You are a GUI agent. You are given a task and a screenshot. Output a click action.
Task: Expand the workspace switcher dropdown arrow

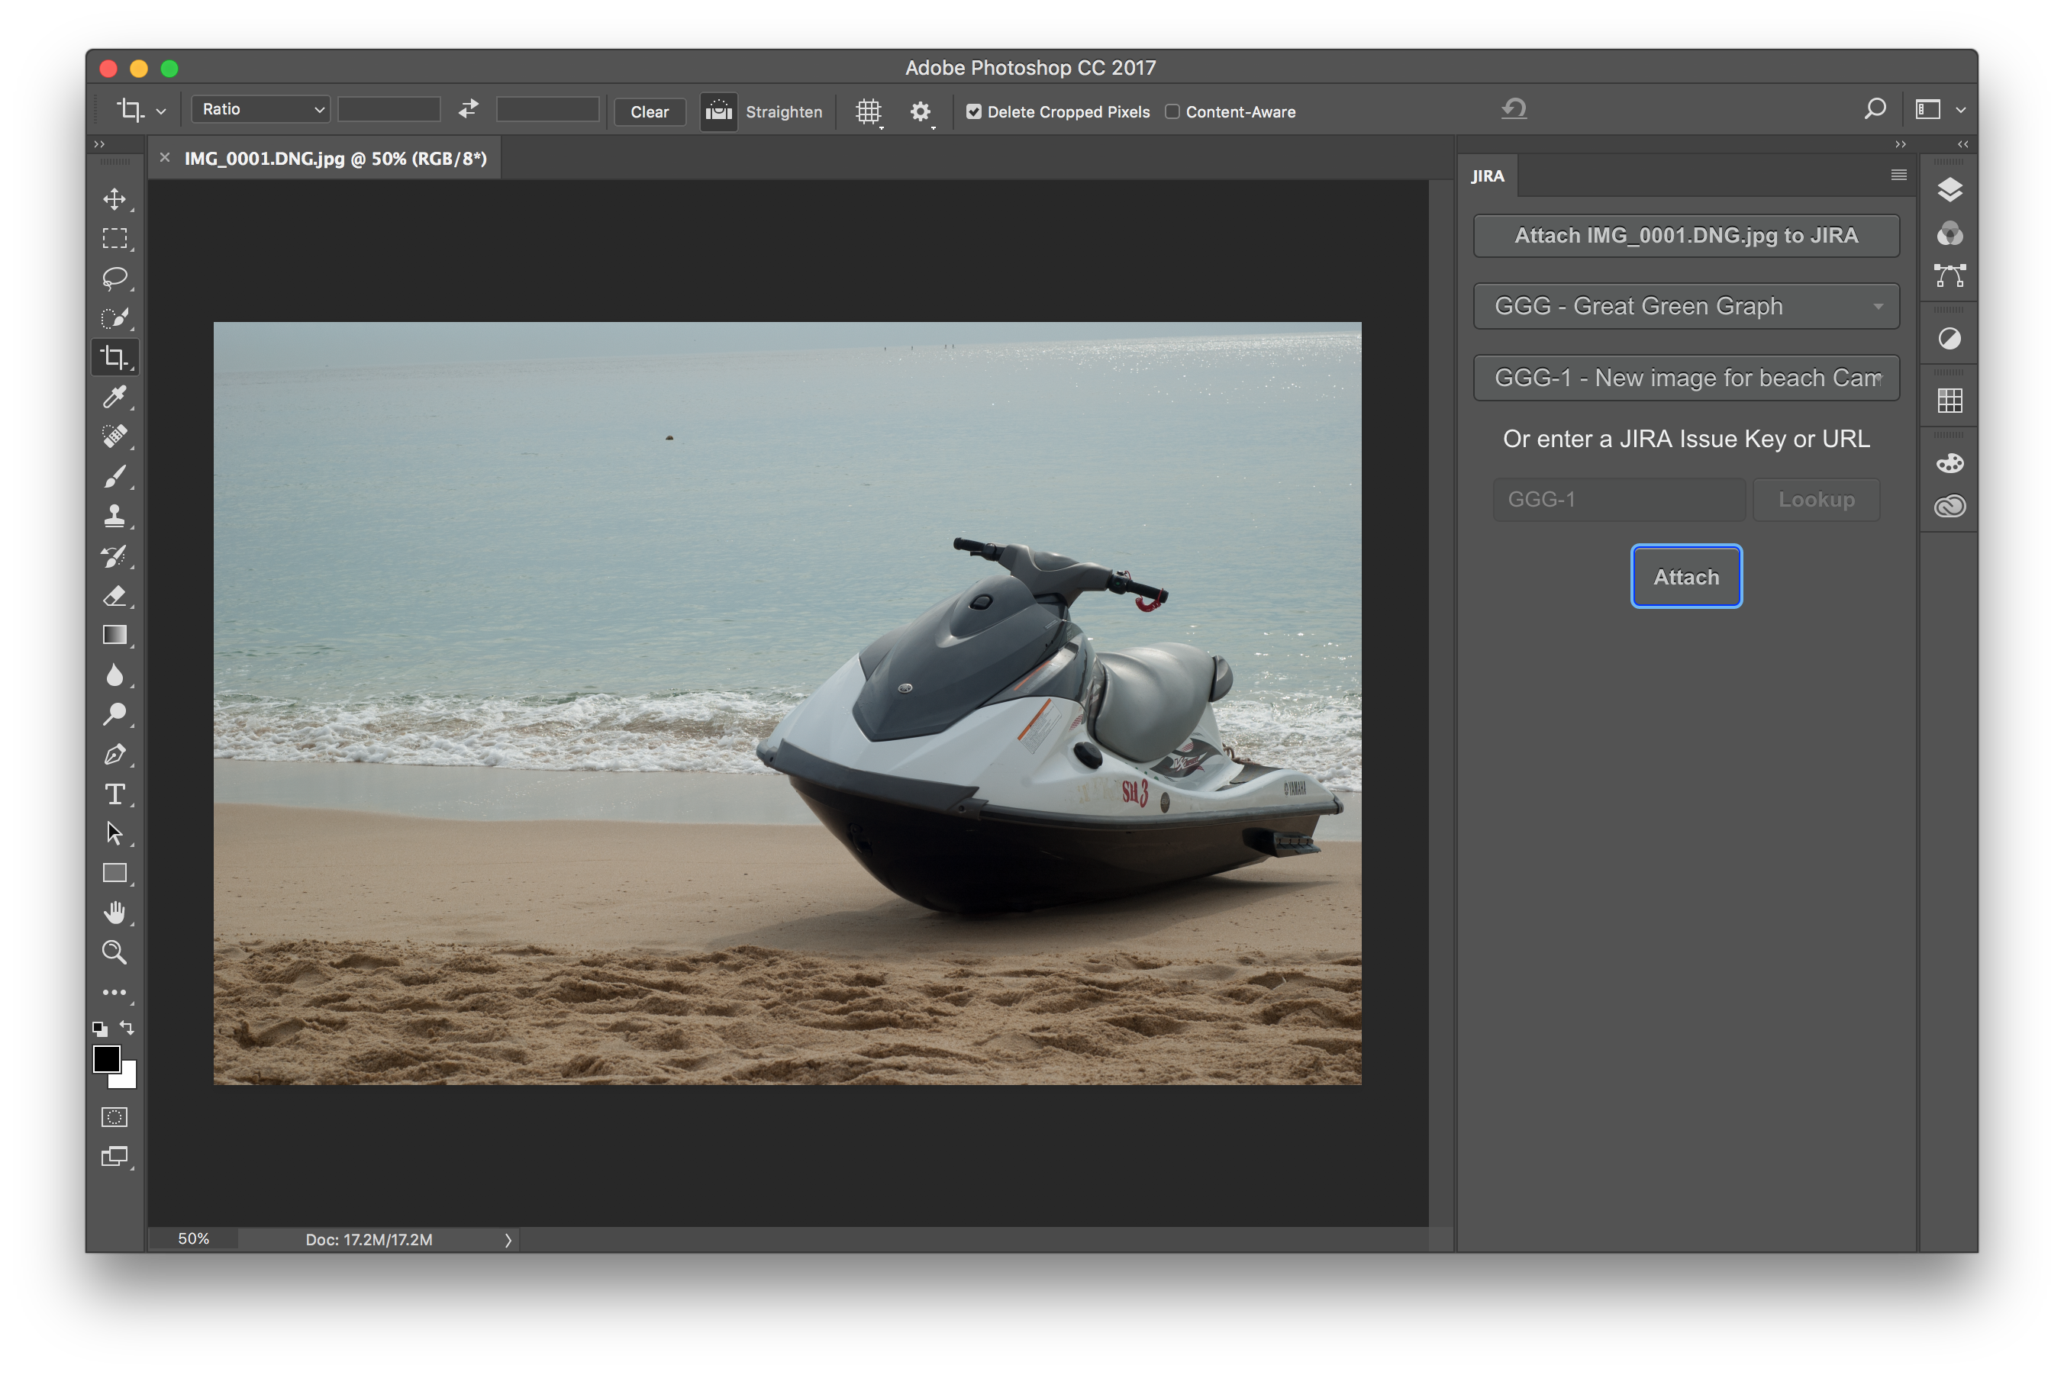(1960, 110)
